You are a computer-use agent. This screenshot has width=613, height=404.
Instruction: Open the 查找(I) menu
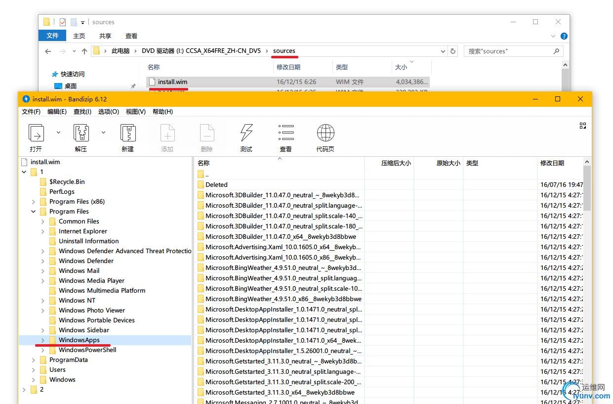click(x=82, y=112)
